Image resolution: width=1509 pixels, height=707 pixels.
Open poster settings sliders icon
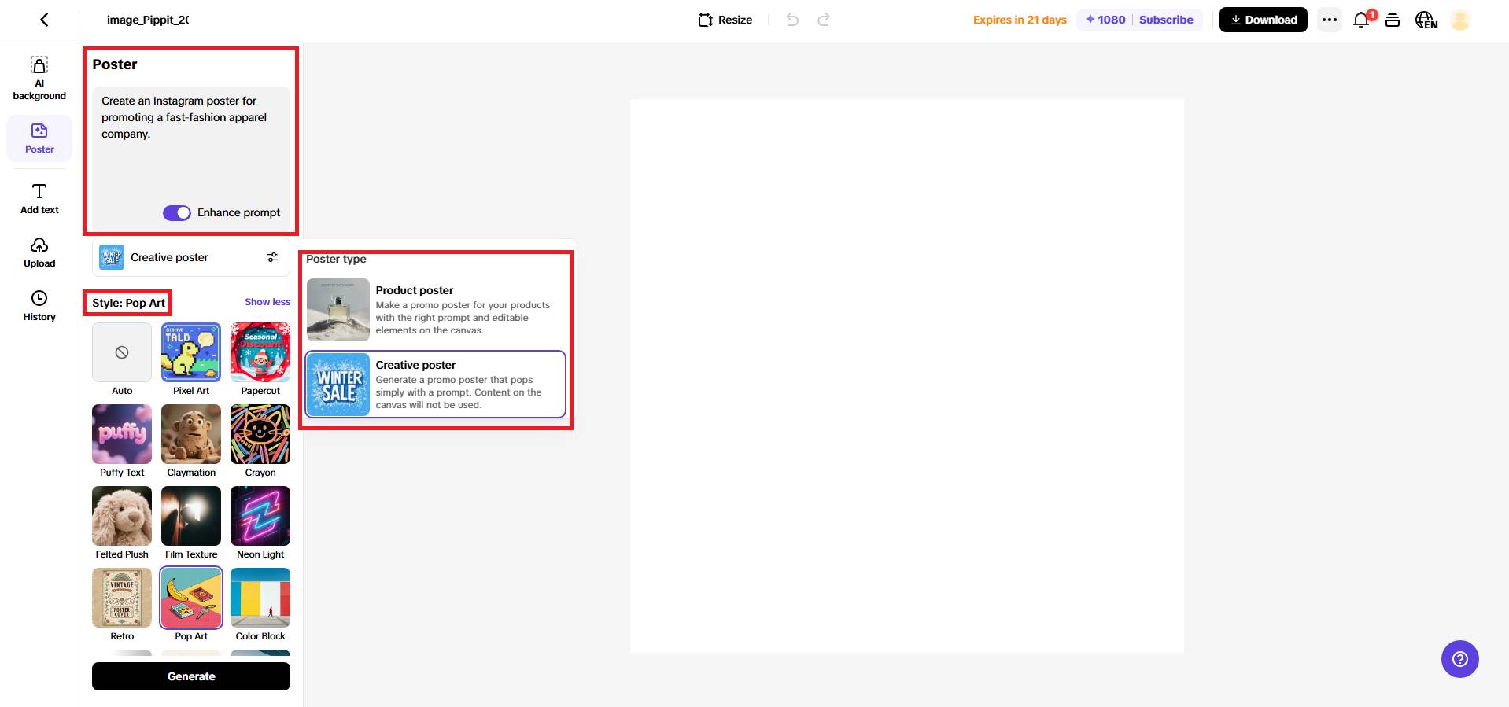point(272,257)
